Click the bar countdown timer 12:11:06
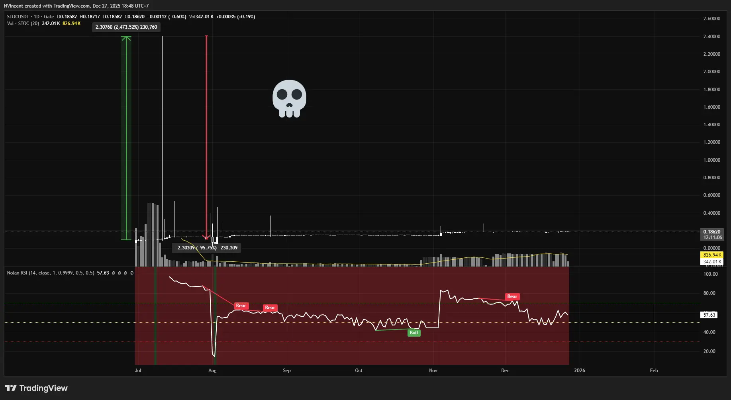 (713, 237)
